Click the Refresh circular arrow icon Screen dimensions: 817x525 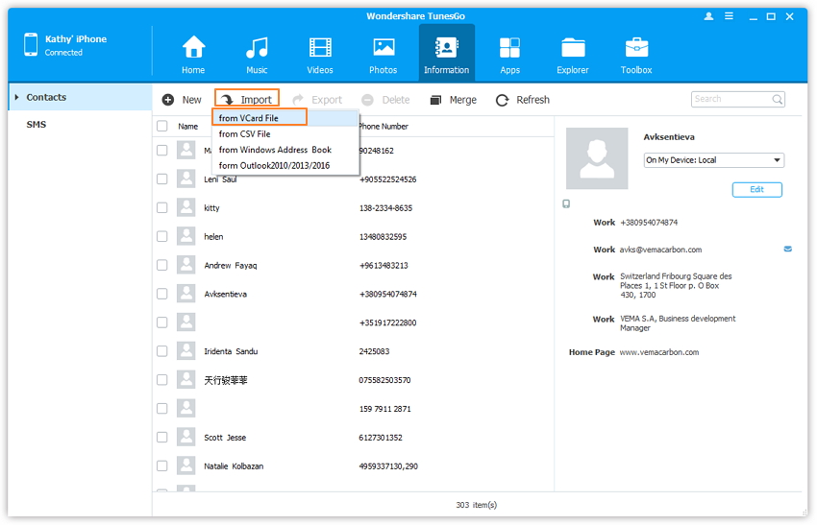(502, 100)
